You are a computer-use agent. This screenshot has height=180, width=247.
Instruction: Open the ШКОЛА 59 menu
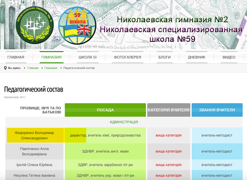(x=88, y=57)
